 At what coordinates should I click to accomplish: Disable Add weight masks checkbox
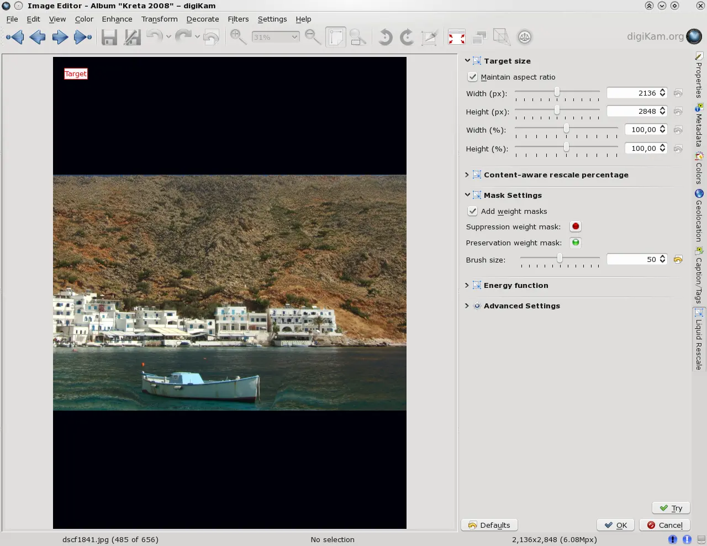tap(473, 211)
